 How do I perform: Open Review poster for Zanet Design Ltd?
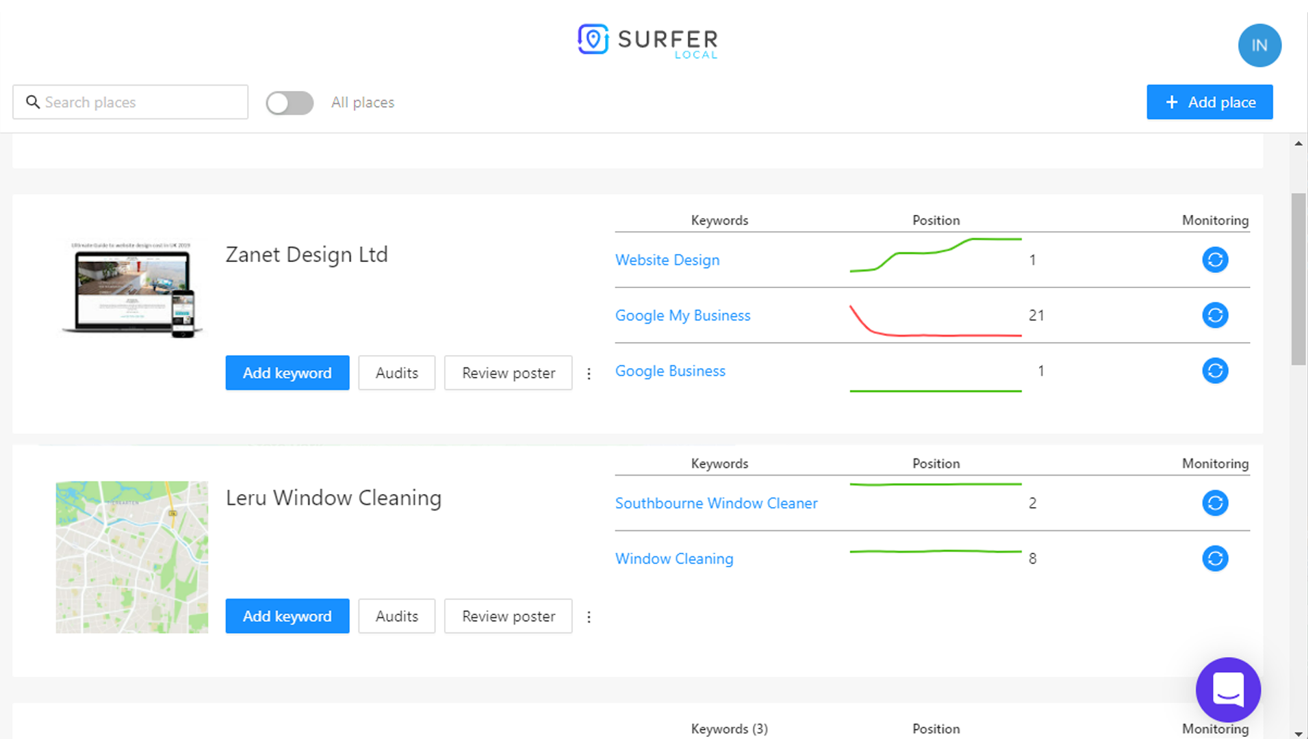508,373
